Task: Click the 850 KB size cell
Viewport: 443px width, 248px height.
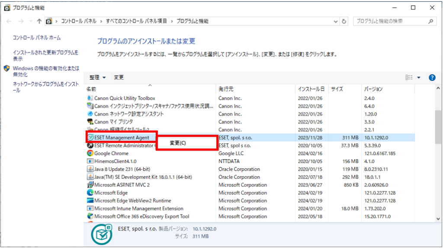Action: 351,185
